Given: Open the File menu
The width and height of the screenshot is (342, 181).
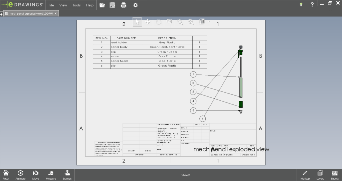Looking at the screenshot, I should coord(51,5).
